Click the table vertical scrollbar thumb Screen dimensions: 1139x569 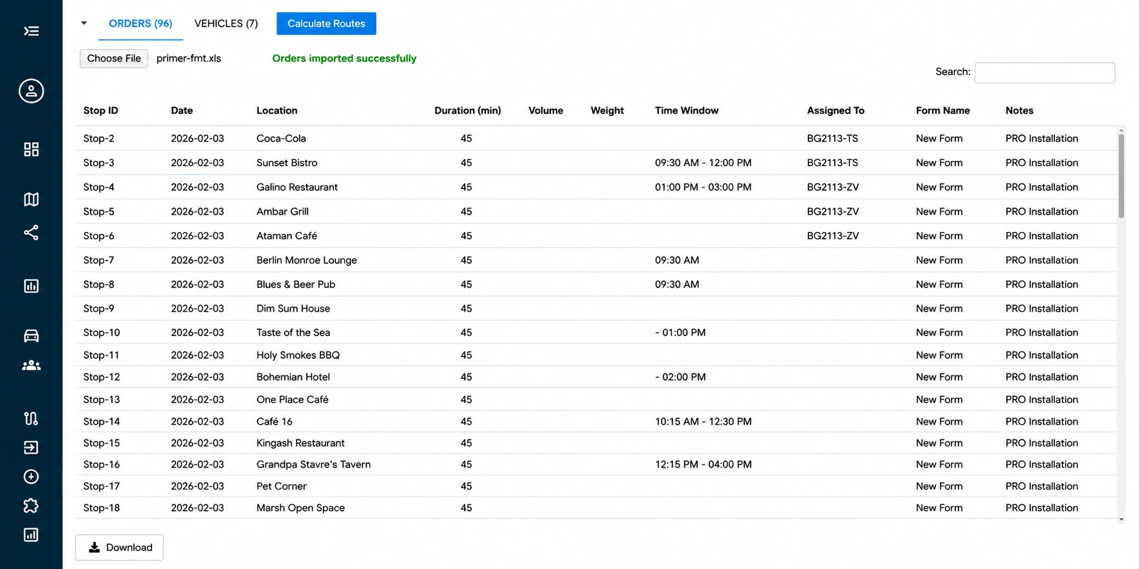click(x=1121, y=176)
